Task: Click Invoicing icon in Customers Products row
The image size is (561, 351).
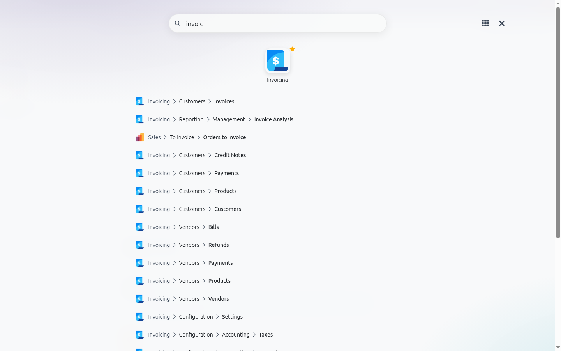Action: 140,191
